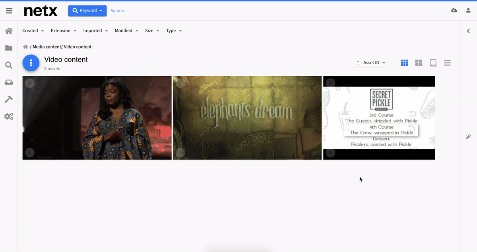The height and width of the screenshot is (252, 477).
Task: Select the Secret Pickle video checkbox
Action: pos(330,83)
